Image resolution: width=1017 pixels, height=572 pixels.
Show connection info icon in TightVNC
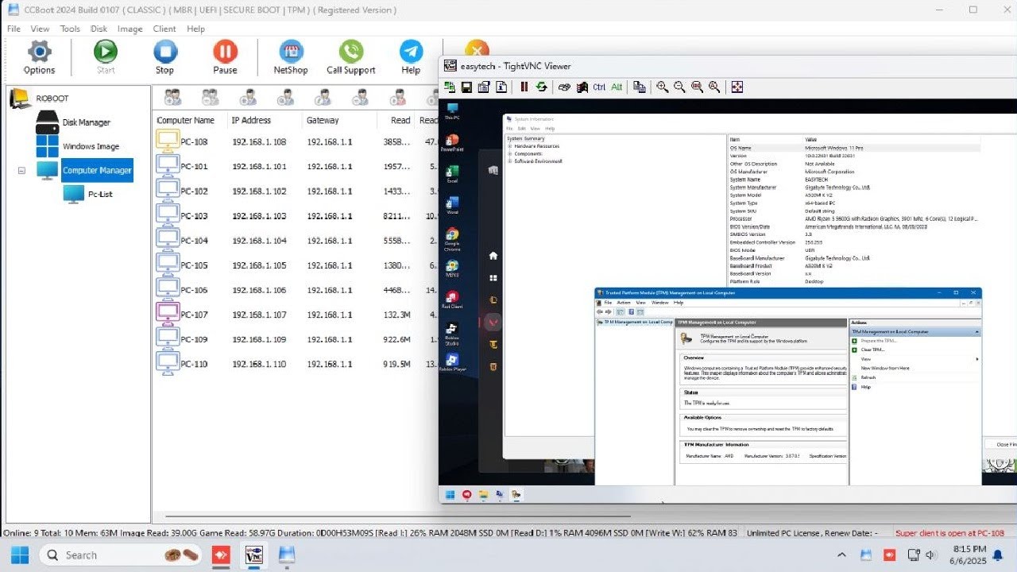pos(501,87)
